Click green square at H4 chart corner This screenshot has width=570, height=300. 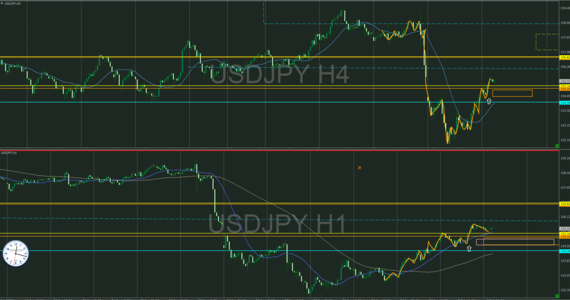[557, 146]
